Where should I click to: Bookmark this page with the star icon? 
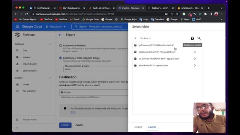point(177,14)
